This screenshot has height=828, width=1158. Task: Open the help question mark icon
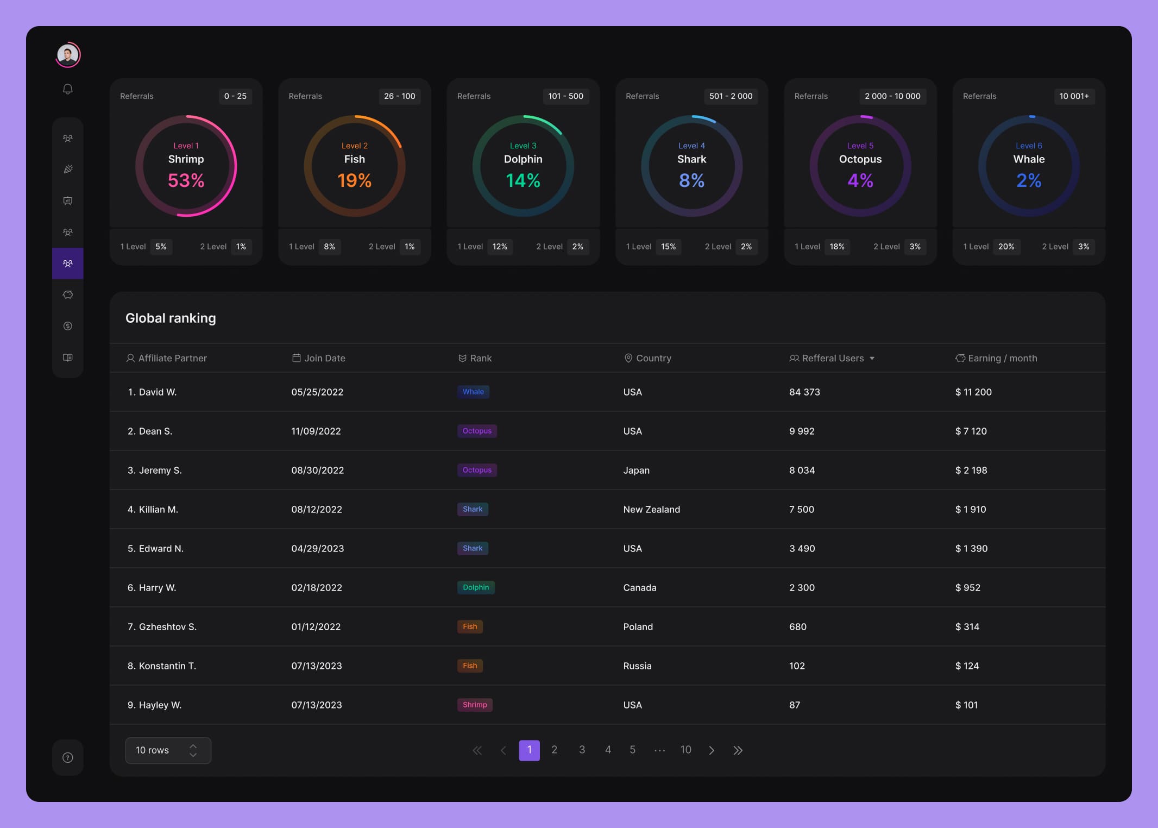click(x=67, y=757)
